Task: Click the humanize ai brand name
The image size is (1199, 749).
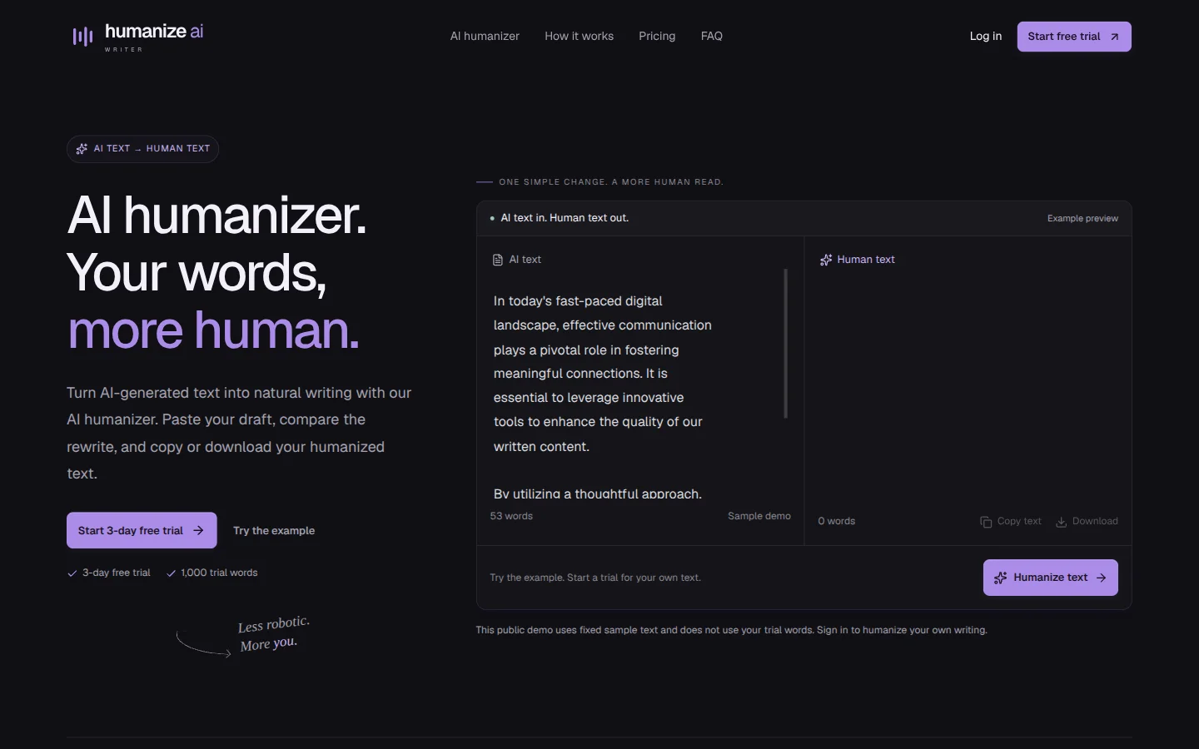Action: coord(154,32)
